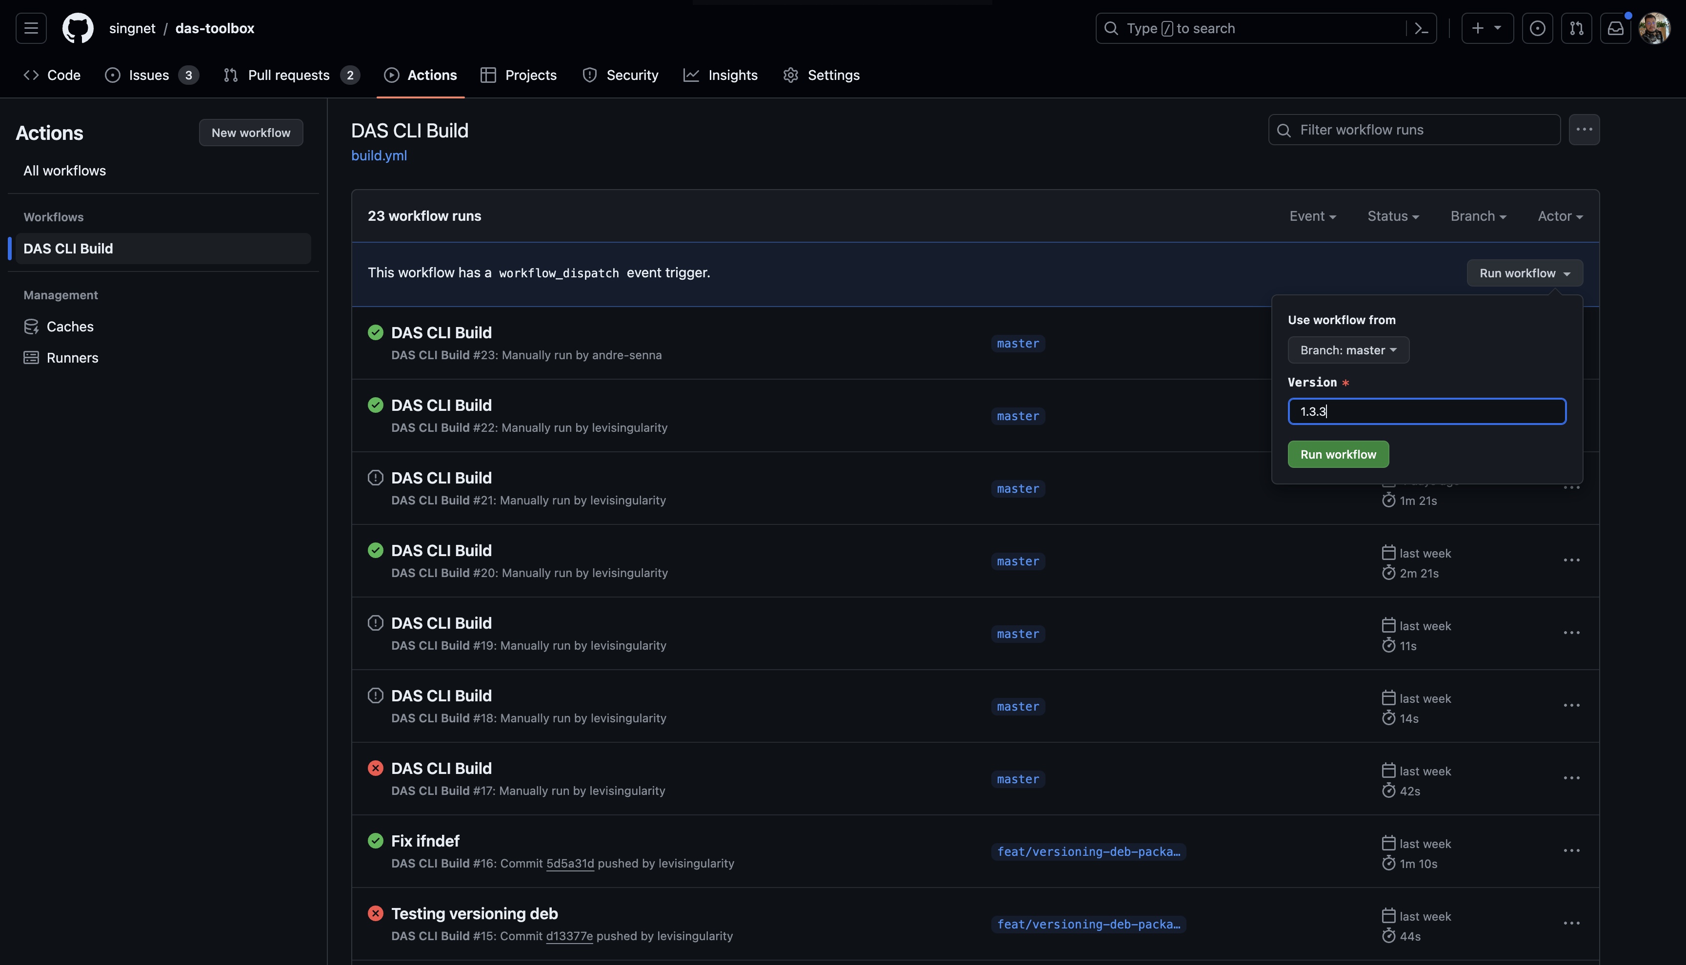Switch to the Settings tab
The height and width of the screenshot is (965, 1686).
click(821, 76)
